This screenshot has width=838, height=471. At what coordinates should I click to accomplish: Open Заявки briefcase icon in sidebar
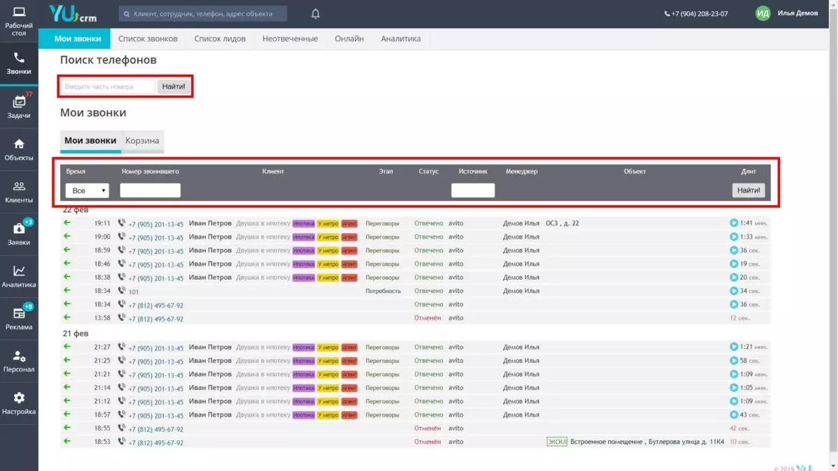(x=19, y=228)
